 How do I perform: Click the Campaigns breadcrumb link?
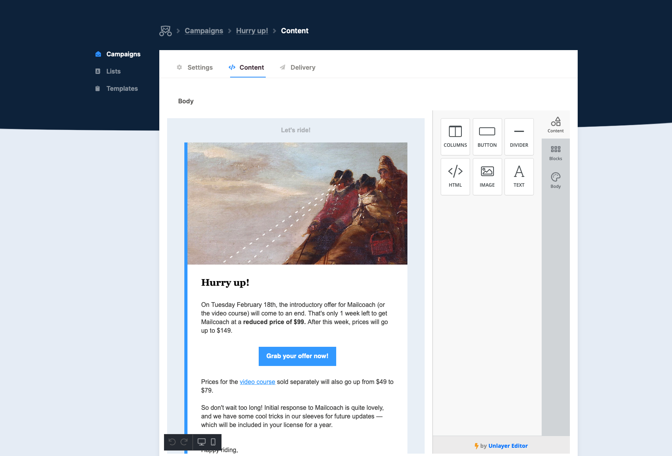coord(204,31)
